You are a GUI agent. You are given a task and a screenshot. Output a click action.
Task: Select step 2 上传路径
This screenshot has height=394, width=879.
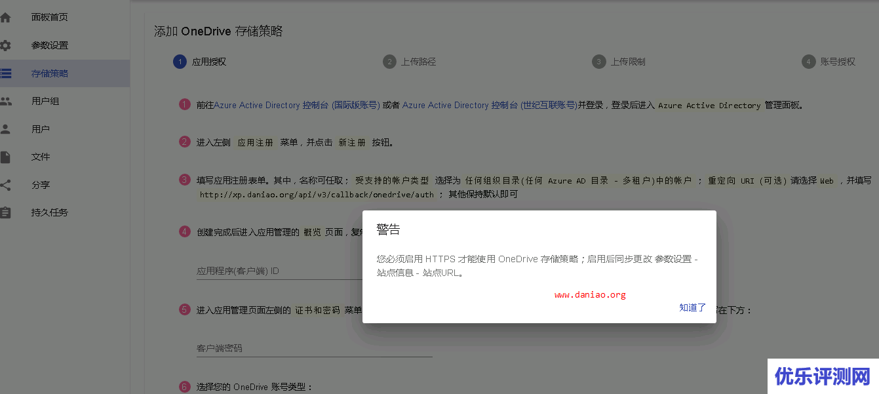coord(410,62)
